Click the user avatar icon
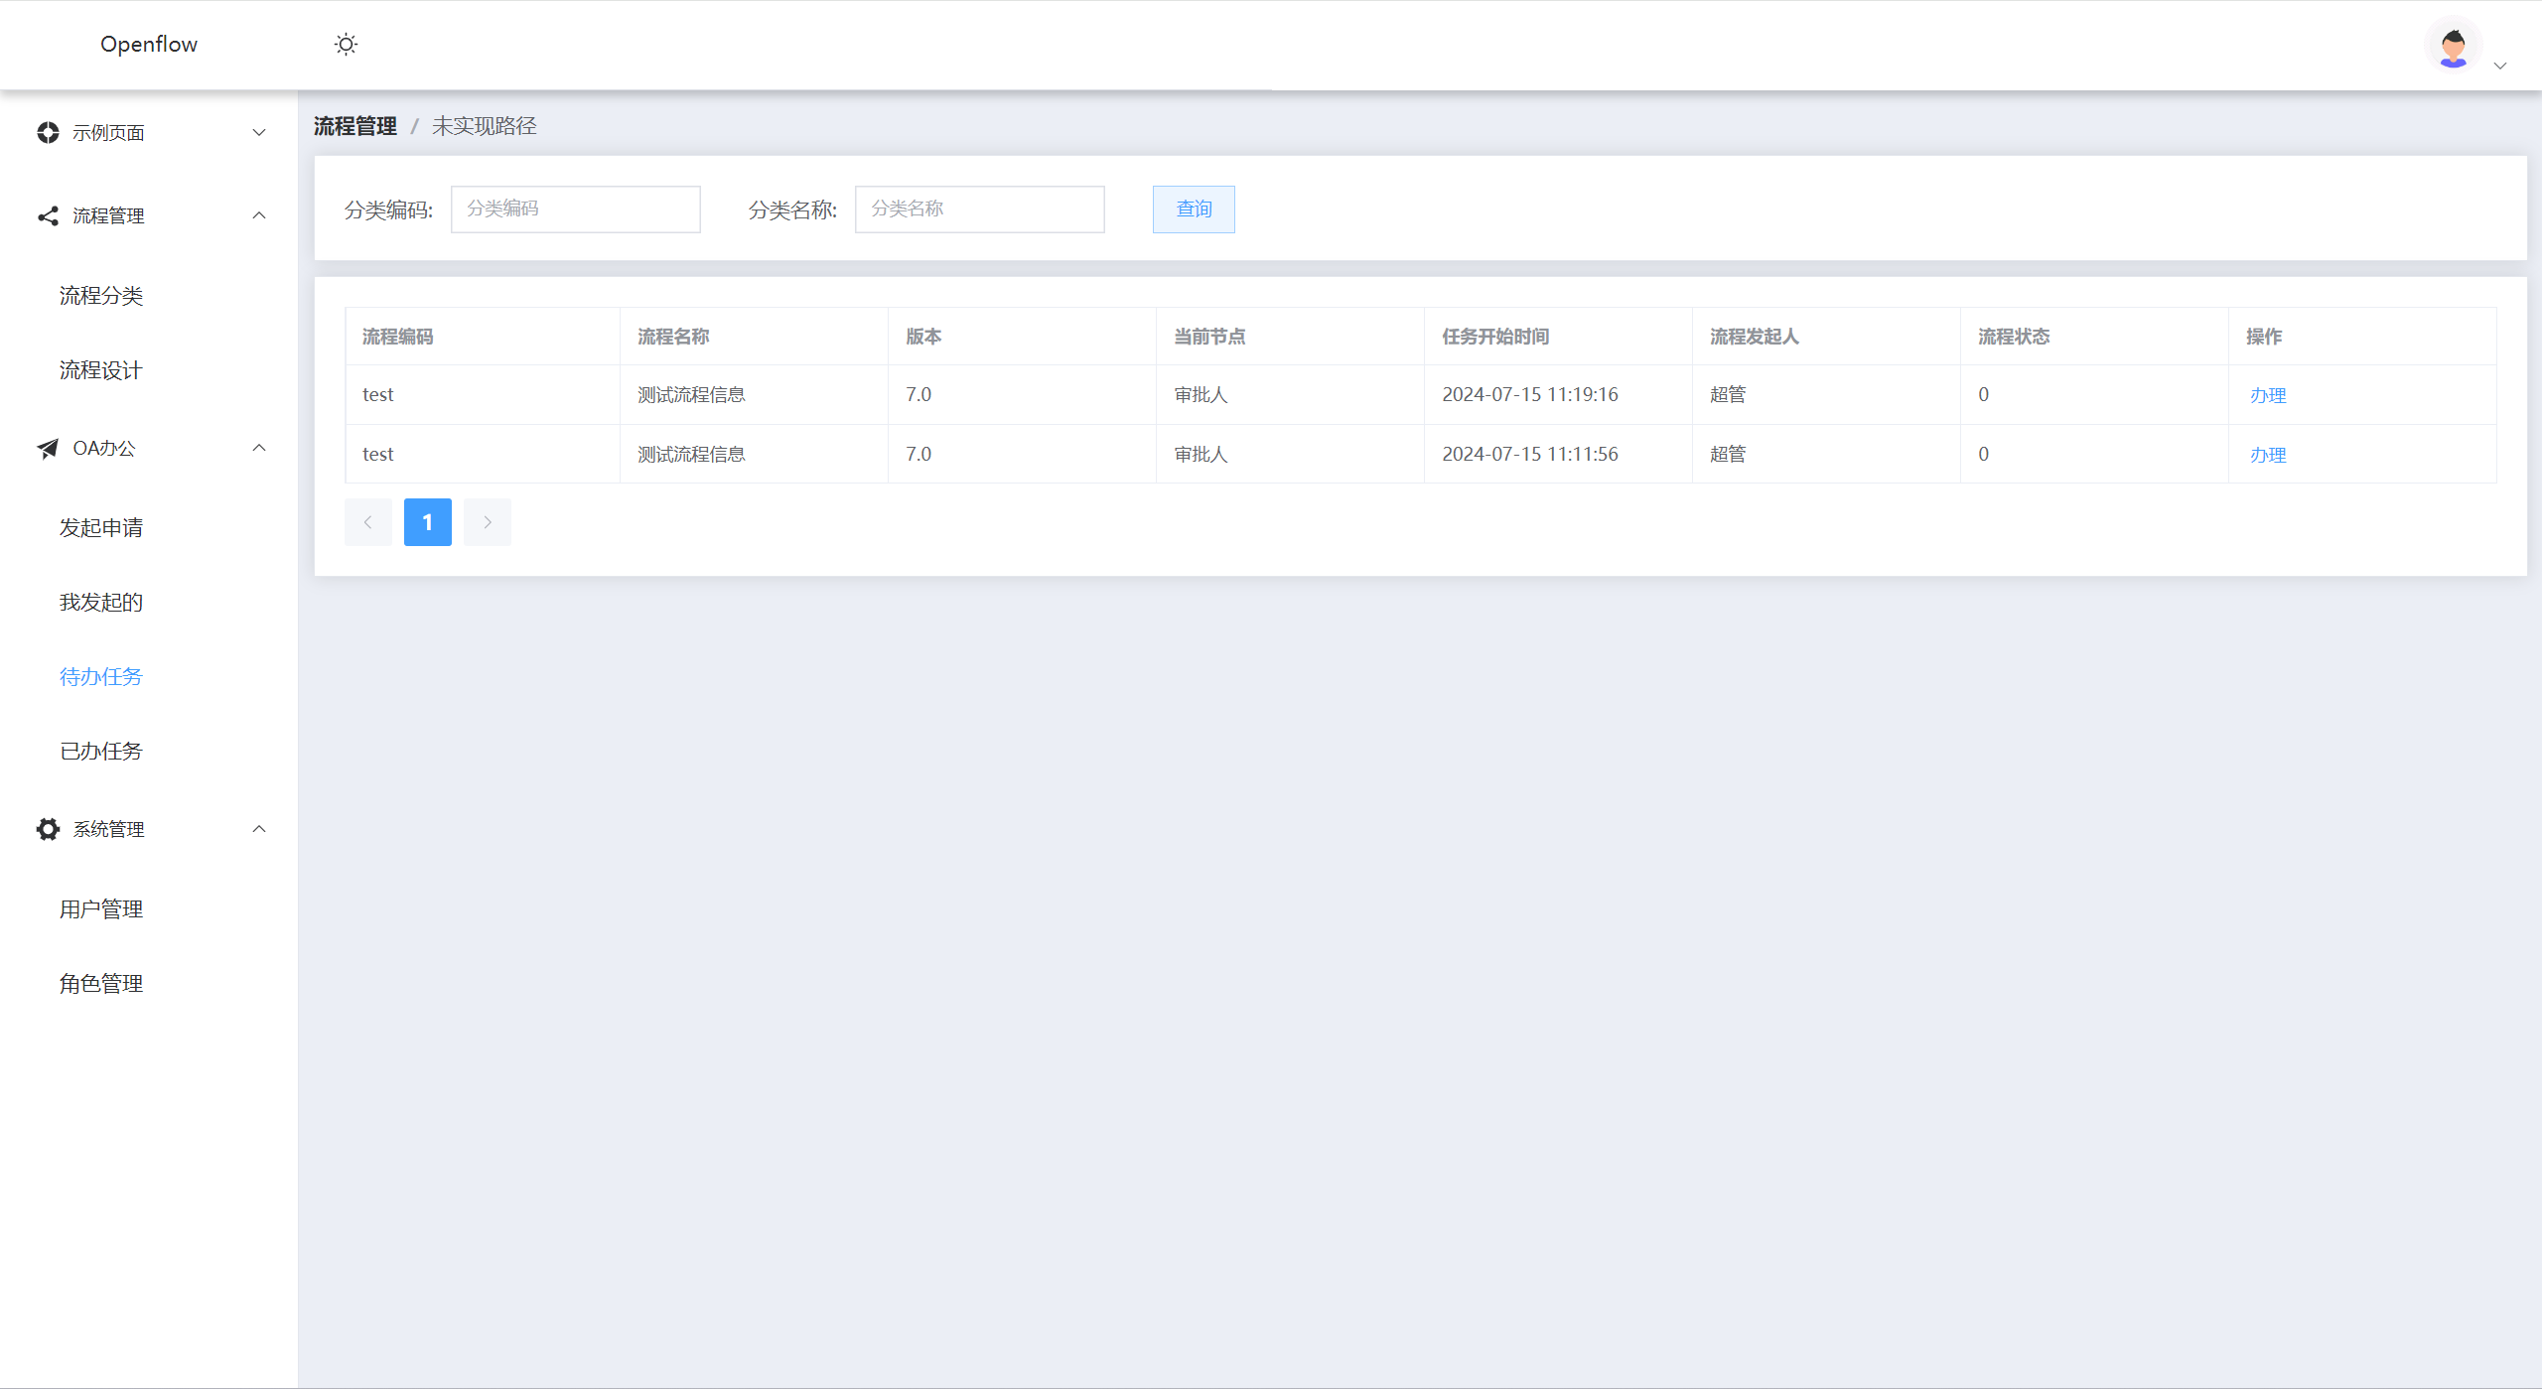 point(2453,46)
